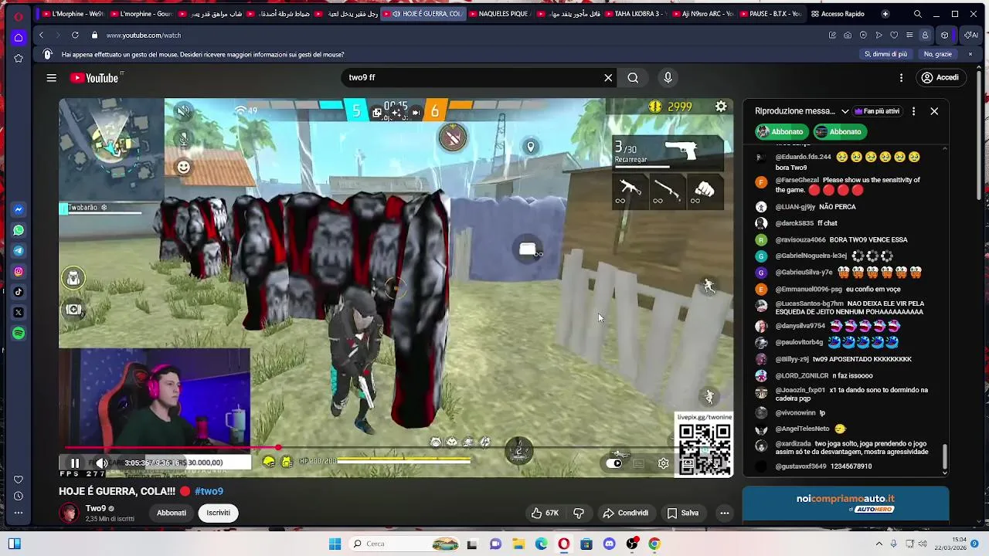Dislike the video with thumbs-down
This screenshot has width=989, height=556.
tap(578, 513)
